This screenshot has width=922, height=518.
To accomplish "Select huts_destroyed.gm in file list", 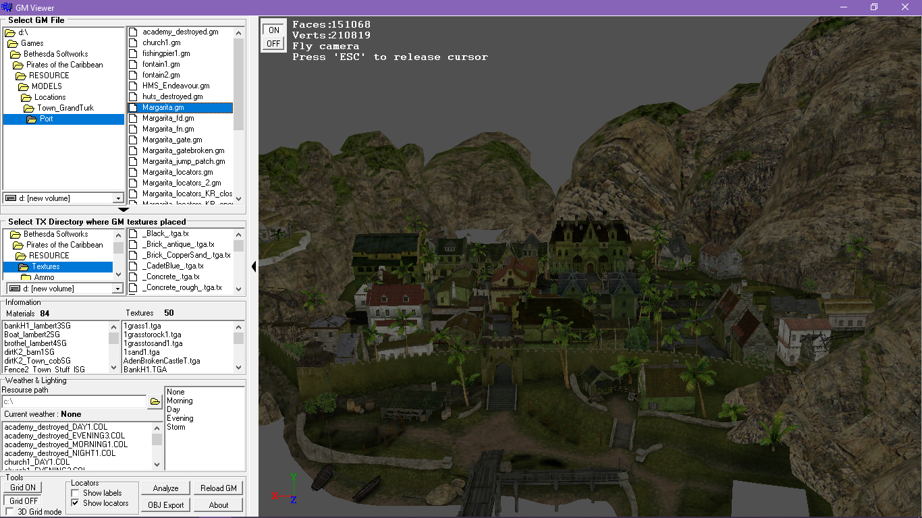I will pyautogui.click(x=173, y=96).
